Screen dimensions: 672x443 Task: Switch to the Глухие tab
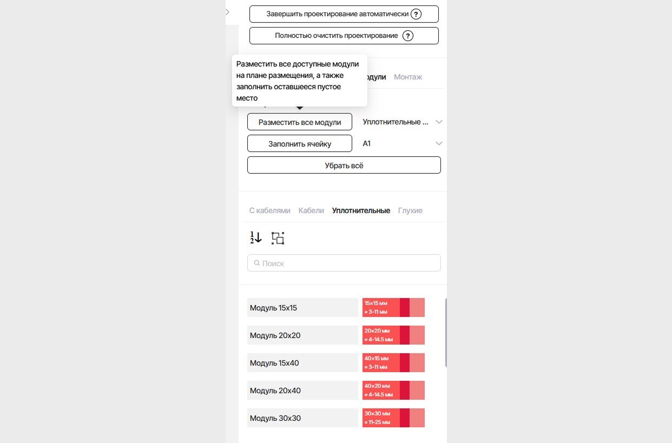[x=410, y=210]
